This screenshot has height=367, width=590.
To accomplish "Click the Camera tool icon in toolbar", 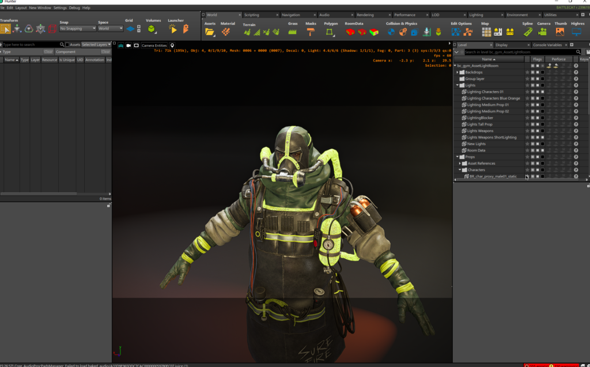I will [x=543, y=32].
